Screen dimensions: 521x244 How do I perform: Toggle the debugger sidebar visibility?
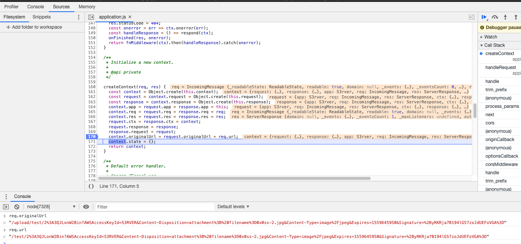471,17
